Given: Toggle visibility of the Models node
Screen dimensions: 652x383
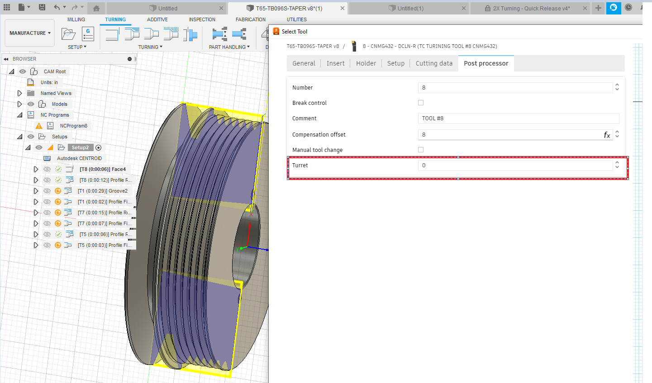Looking at the screenshot, I should tap(30, 104).
